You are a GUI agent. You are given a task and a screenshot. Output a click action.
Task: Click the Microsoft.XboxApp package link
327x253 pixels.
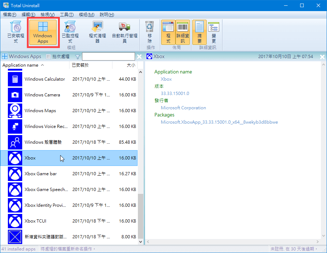click(219, 122)
